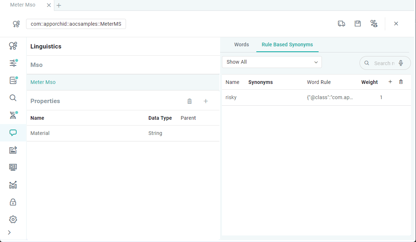Add a new rule based synonym

[390, 82]
